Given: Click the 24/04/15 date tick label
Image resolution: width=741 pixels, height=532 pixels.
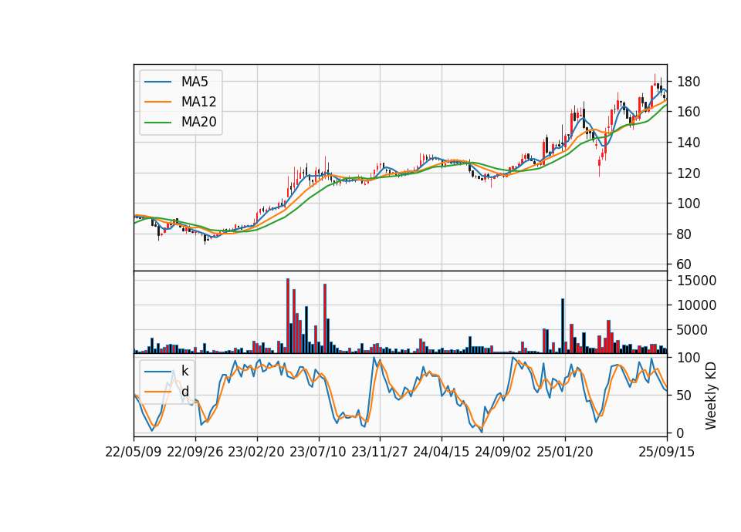Looking at the screenshot, I should (442, 452).
